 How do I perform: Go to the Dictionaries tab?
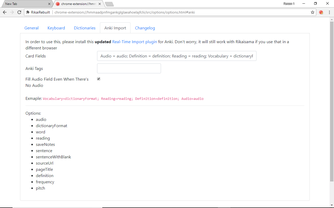(x=85, y=28)
